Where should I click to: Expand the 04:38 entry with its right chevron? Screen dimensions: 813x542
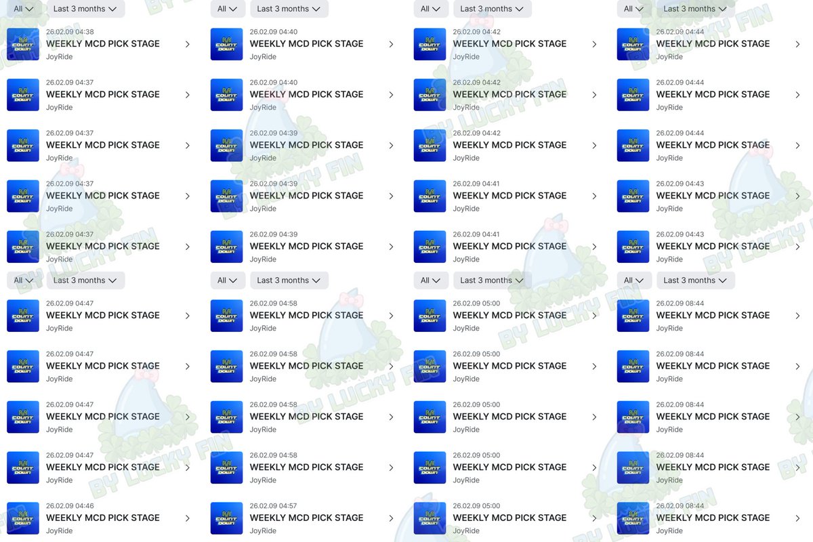188,44
